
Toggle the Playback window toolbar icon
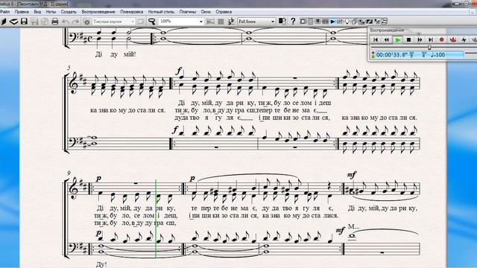point(332,22)
